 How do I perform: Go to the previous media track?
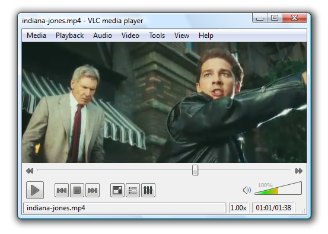tap(62, 190)
